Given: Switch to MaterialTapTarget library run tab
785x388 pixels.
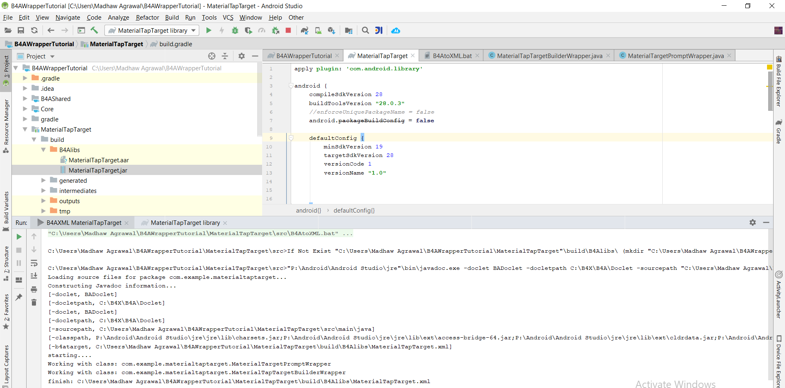Looking at the screenshot, I should click(185, 223).
